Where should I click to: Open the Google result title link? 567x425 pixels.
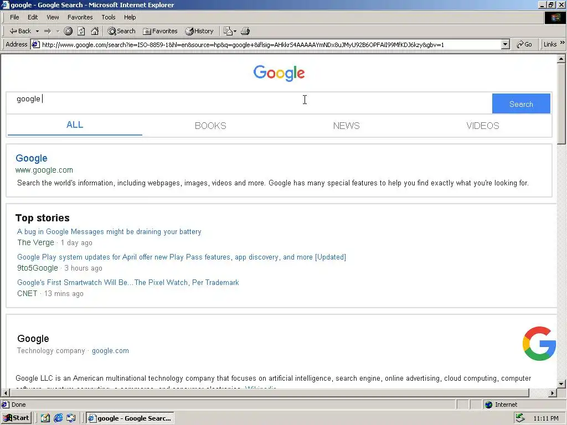[32, 158]
